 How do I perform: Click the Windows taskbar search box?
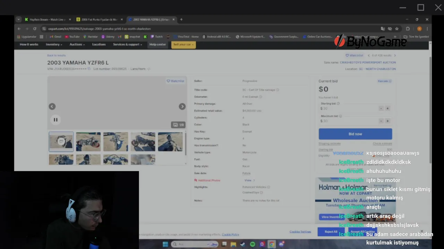(194, 244)
